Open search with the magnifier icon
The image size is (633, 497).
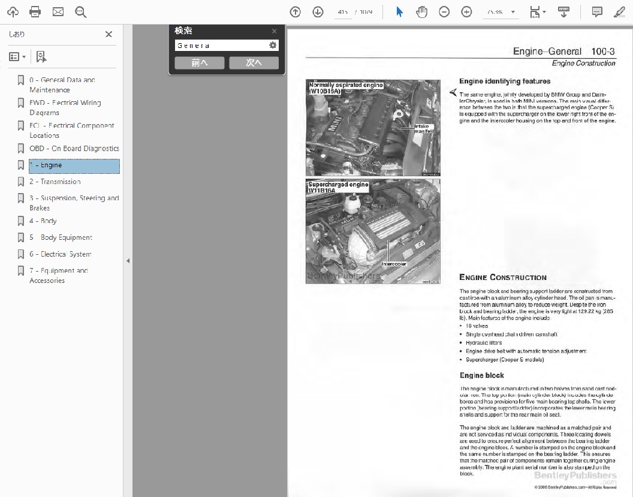(81, 12)
